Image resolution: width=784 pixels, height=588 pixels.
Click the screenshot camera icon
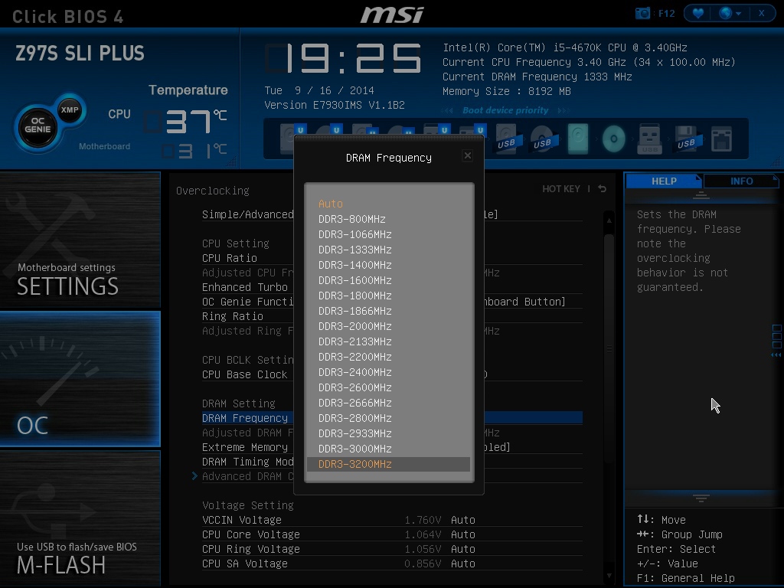pos(643,13)
